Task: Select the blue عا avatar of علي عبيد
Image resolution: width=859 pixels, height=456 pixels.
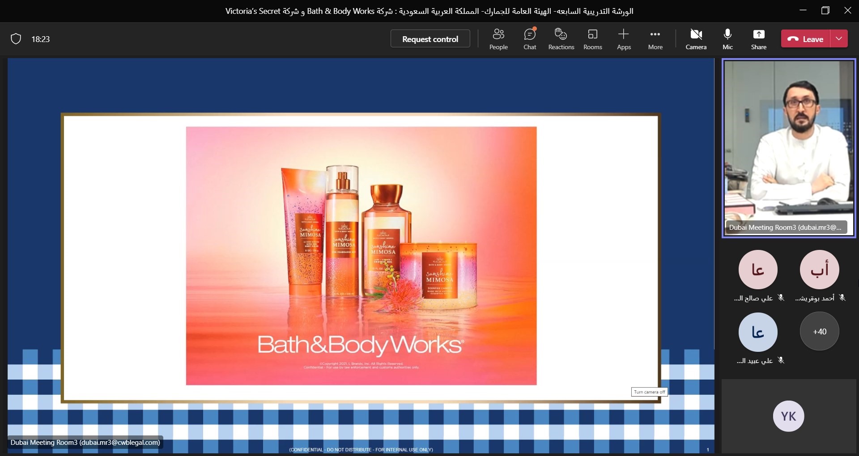Action: click(758, 332)
